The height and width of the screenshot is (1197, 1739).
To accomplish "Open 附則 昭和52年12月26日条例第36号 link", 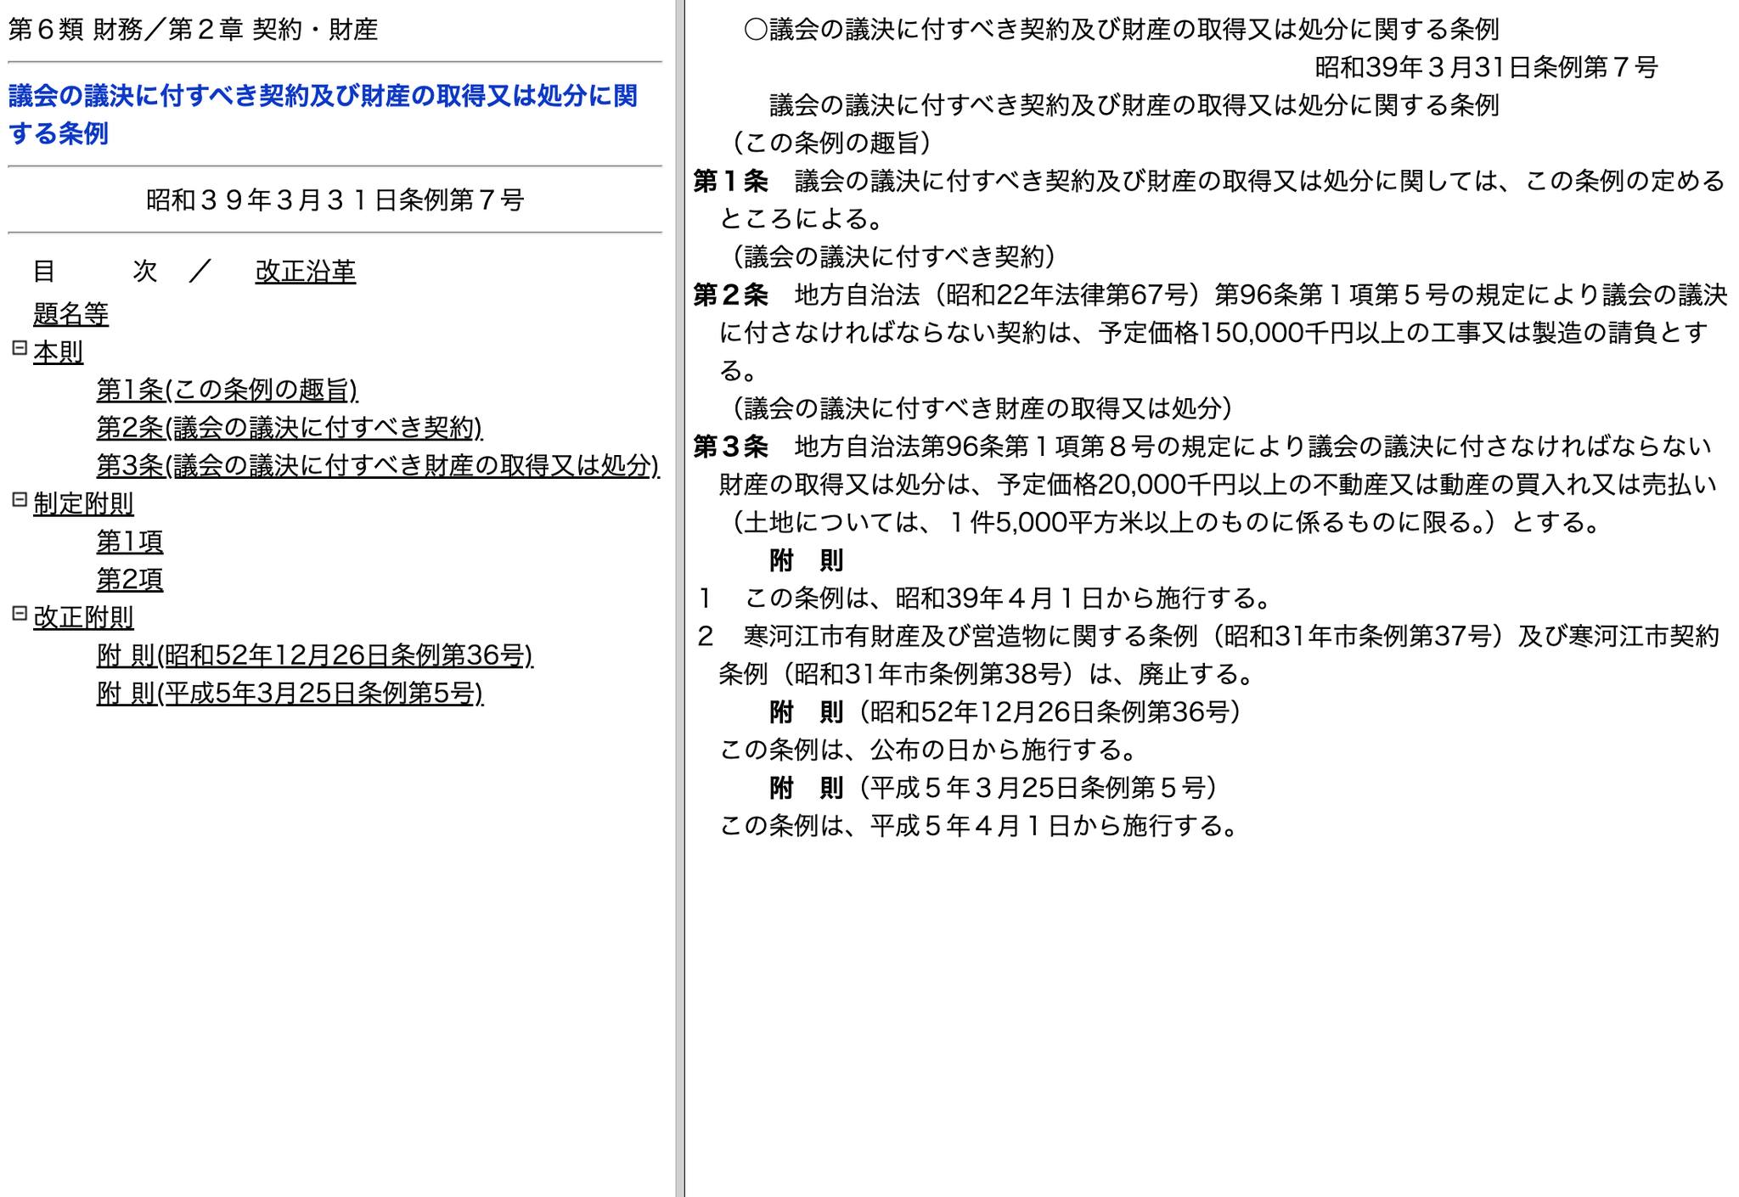I will tap(314, 655).
